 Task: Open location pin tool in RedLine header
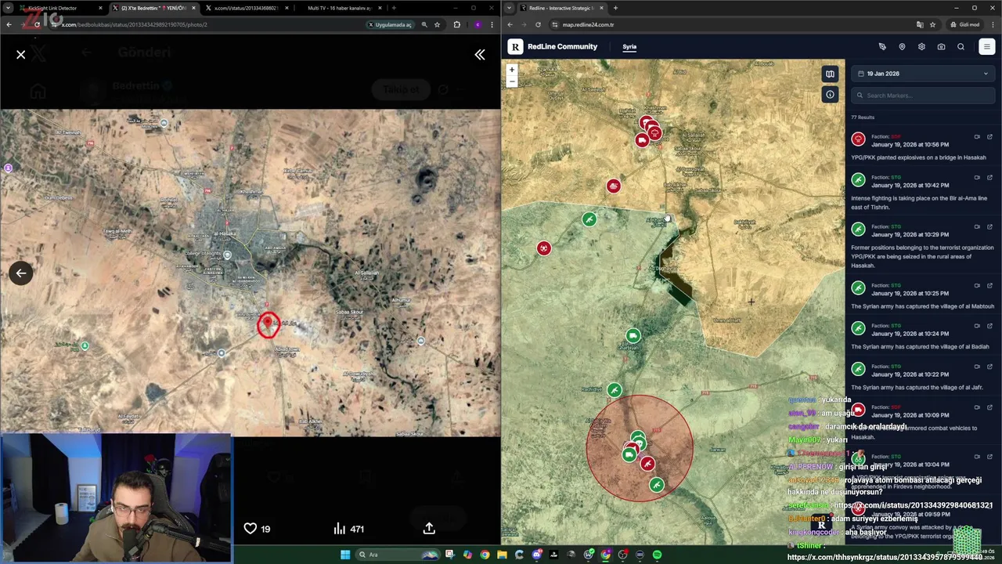point(902,46)
